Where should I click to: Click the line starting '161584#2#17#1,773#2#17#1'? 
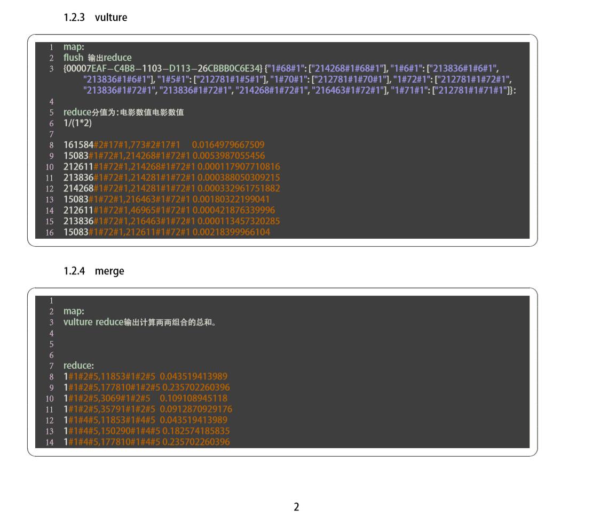164,145
